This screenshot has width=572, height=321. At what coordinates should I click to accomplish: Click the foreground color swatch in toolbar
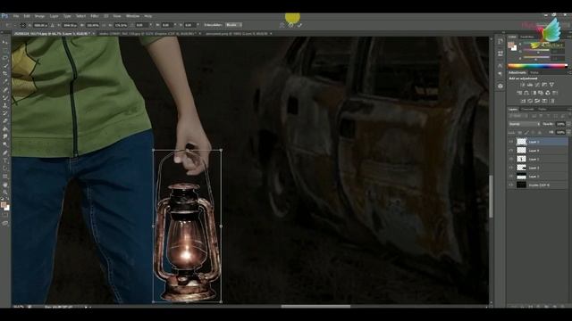pos(4,205)
